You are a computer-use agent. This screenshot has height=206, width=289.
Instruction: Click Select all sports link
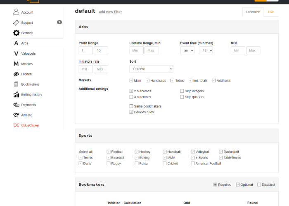pyautogui.click(x=86, y=152)
